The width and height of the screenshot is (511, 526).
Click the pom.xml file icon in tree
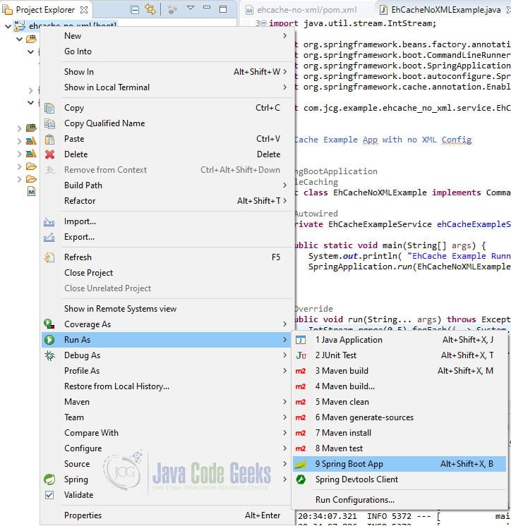pyautogui.click(x=31, y=192)
